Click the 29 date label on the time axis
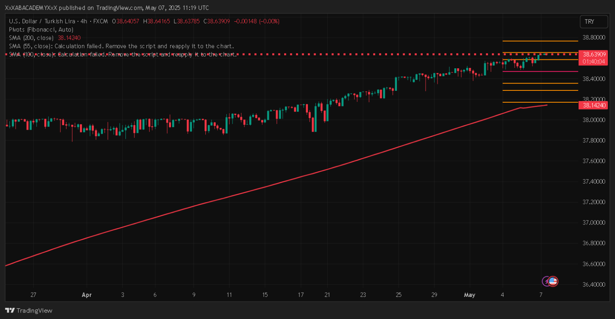Image resolution: width=615 pixels, height=319 pixels. [434, 294]
